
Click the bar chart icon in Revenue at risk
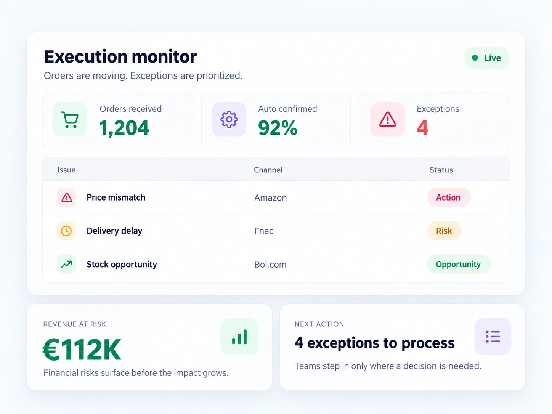tap(239, 337)
